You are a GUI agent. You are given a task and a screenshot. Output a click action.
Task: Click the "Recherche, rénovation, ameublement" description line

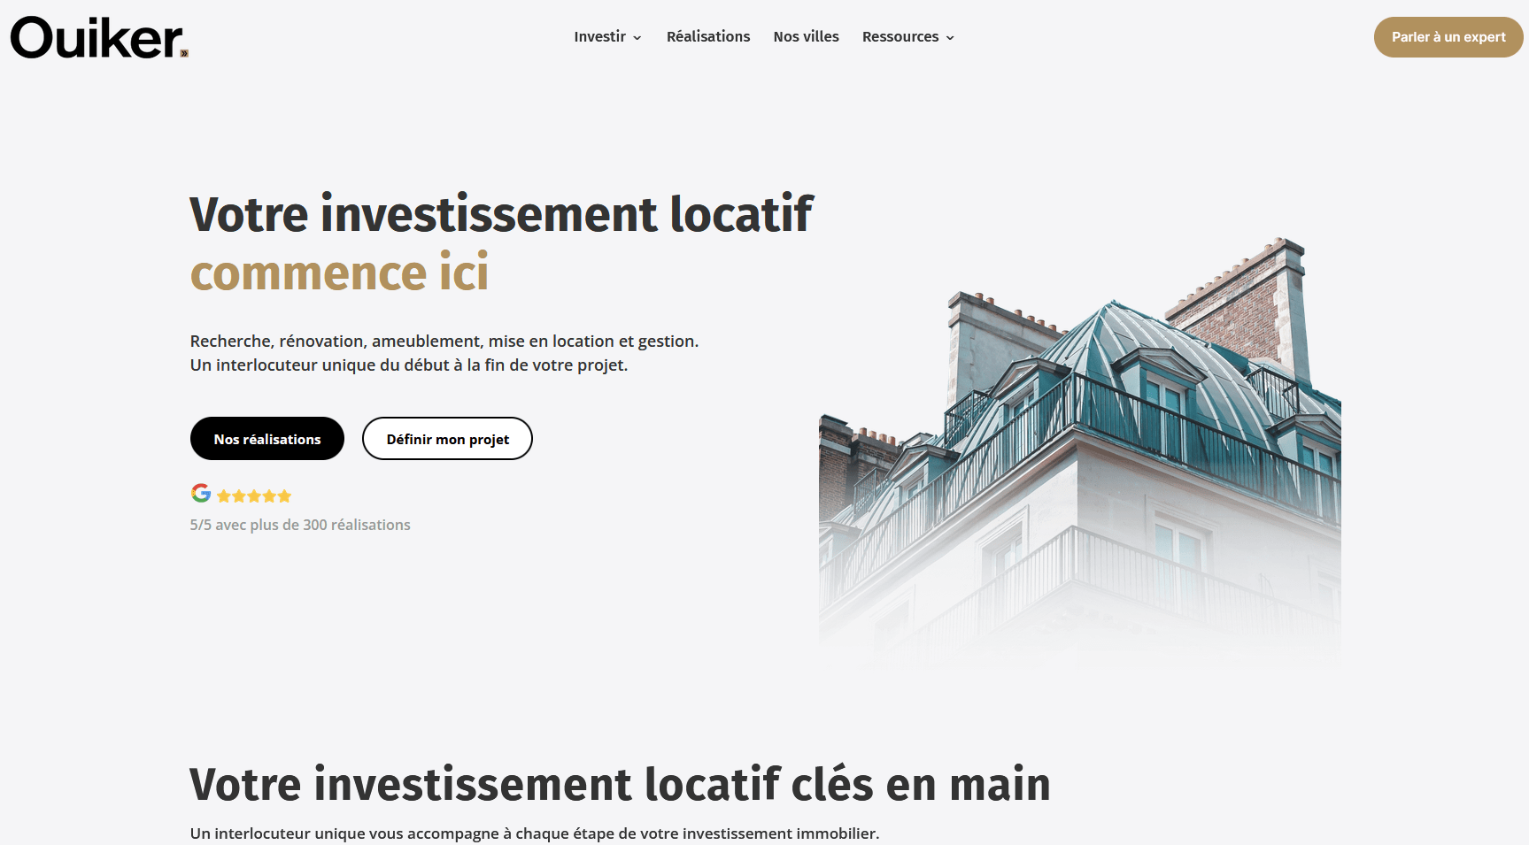tap(444, 341)
